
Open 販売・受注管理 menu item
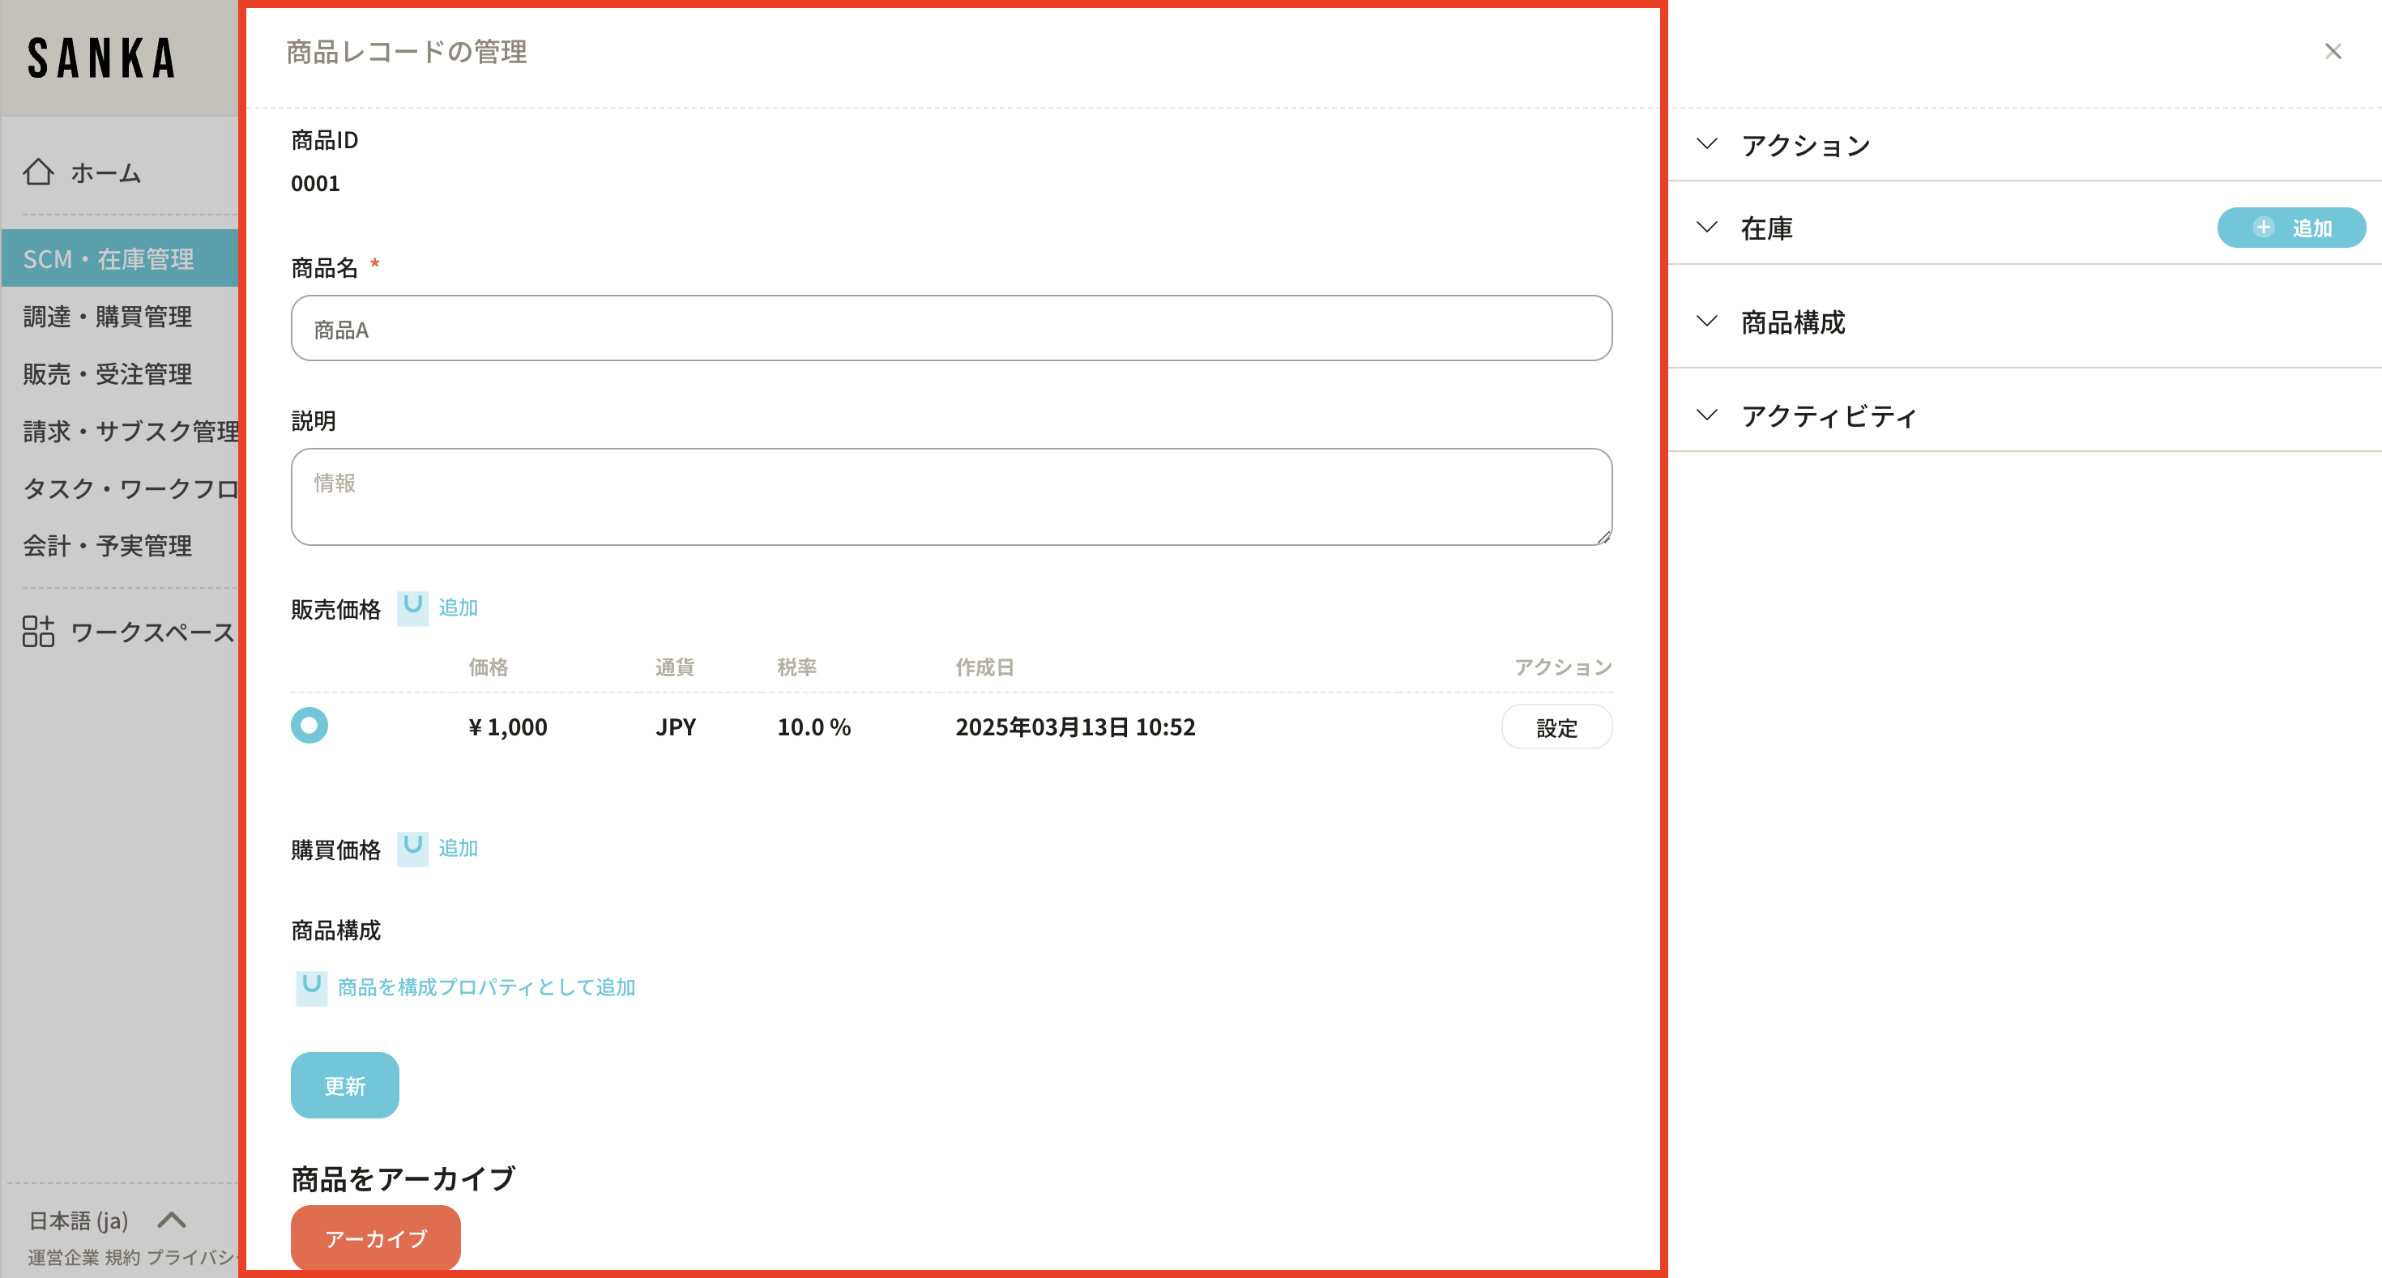(107, 374)
